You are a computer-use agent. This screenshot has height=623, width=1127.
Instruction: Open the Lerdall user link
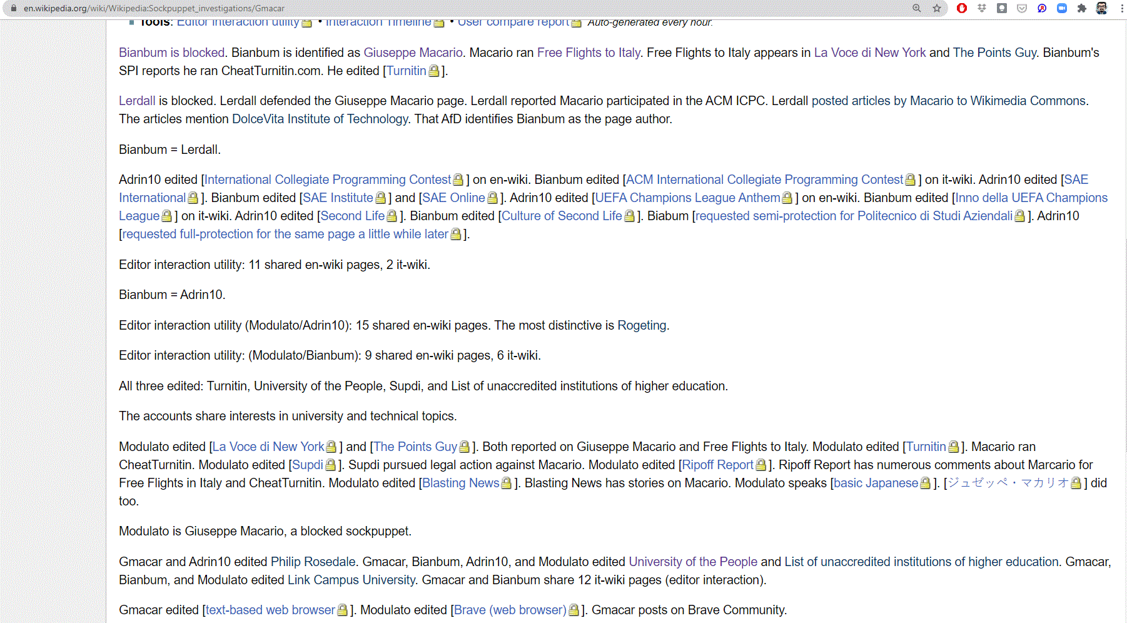pyautogui.click(x=137, y=101)
